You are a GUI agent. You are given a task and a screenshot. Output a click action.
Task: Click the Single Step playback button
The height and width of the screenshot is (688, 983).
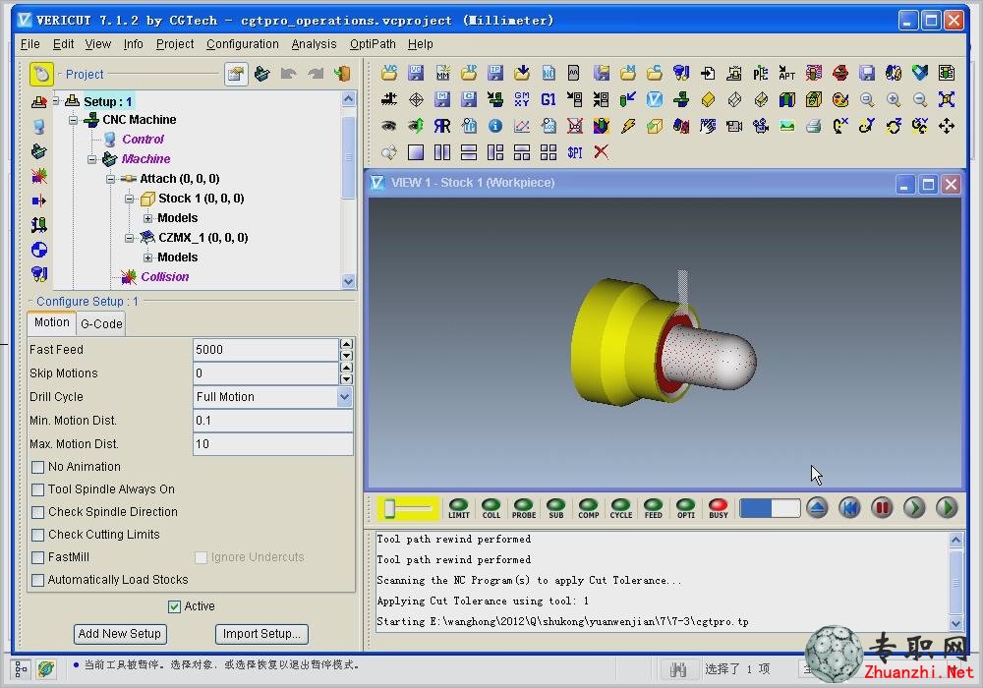click(914, 507)
